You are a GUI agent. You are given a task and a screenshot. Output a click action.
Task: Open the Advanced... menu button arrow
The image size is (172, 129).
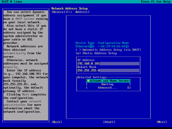[x=128, y=88]
